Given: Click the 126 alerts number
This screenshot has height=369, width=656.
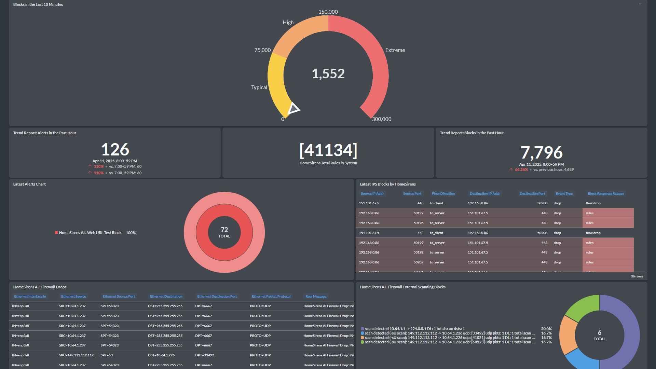Looking at the screenshot, I should coord(115,149).
